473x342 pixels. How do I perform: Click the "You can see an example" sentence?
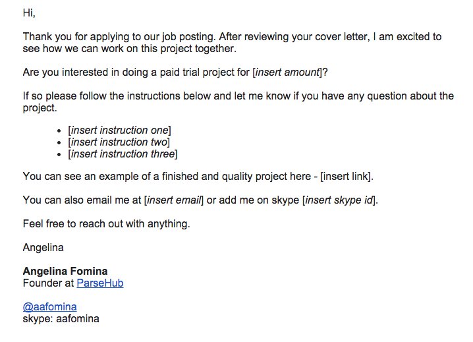(x=165, y=177)
